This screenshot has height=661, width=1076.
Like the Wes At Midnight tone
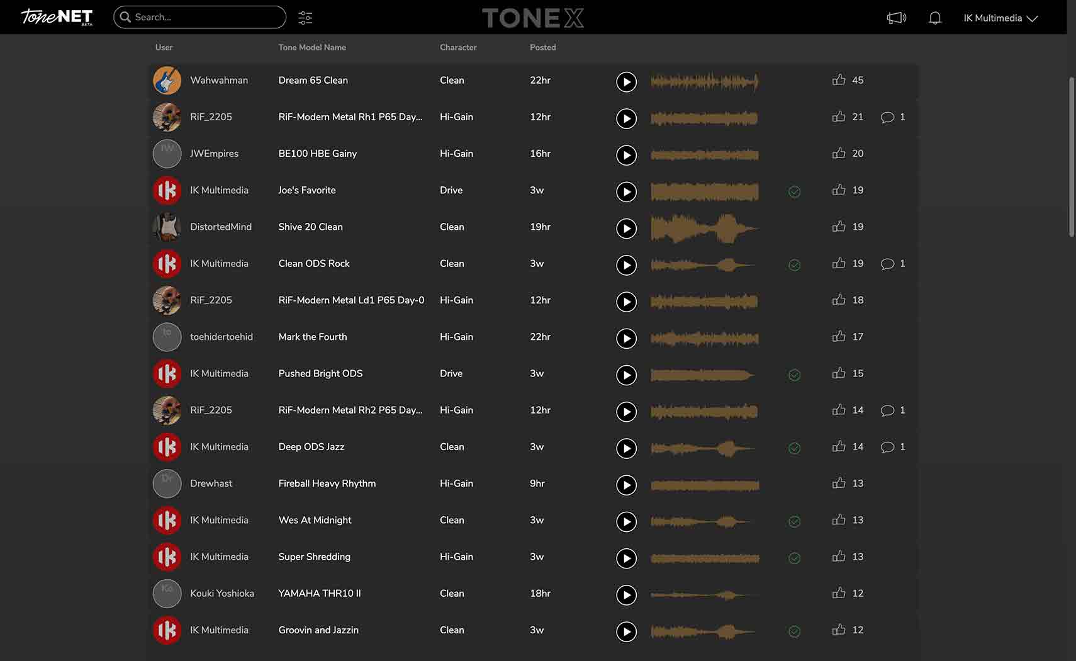tap(839, 519)
